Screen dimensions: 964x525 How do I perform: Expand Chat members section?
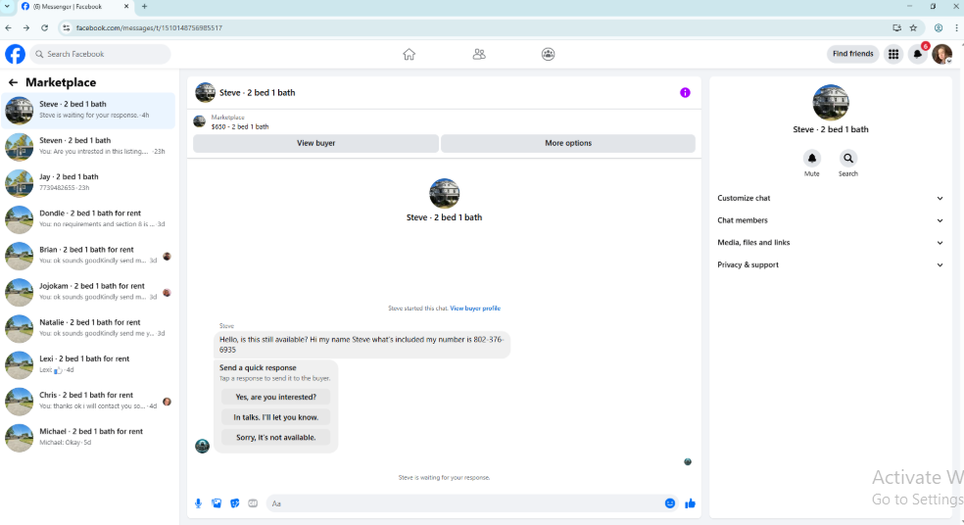[830, 220]
